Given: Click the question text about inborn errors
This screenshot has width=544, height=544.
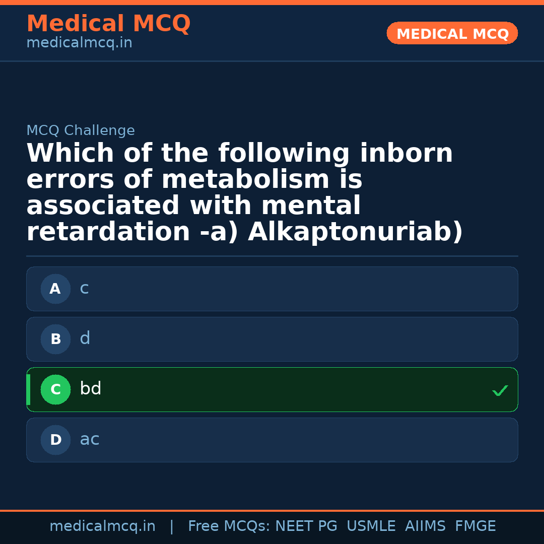Looking at the screenshot, I should (x=244, y=193).
